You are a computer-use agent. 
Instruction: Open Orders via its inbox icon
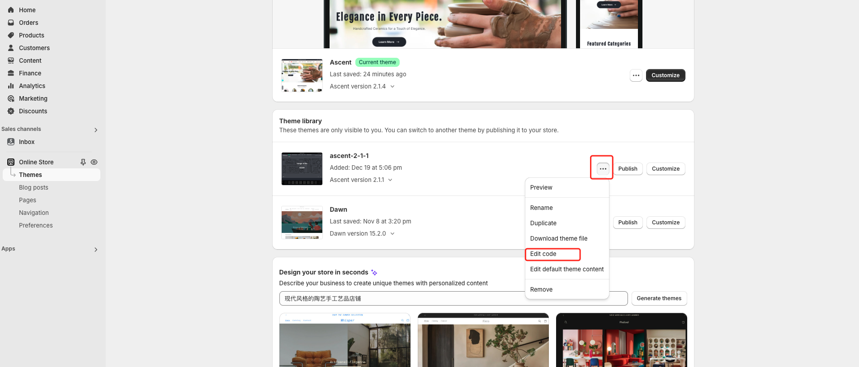coord(11,23)
